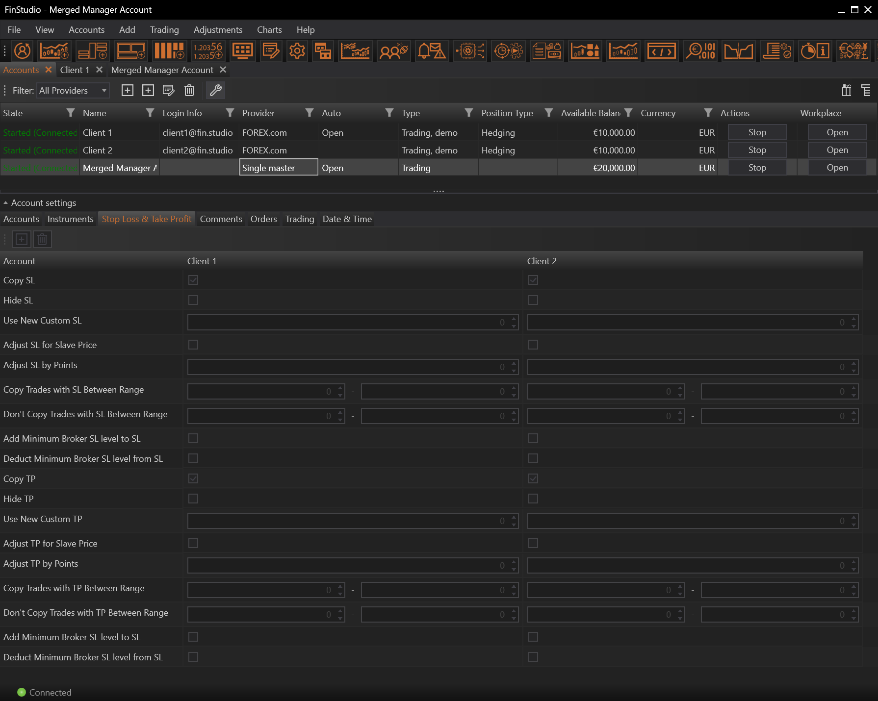Toggle Hide TP checkbox for Client 1

(193, 499)
